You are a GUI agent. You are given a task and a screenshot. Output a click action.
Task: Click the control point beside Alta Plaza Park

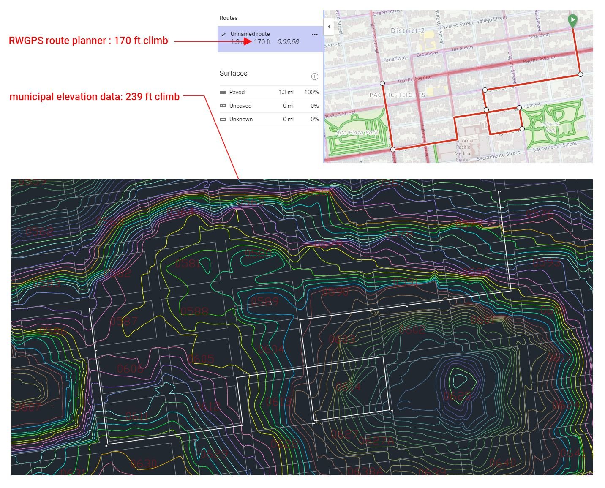393,149
